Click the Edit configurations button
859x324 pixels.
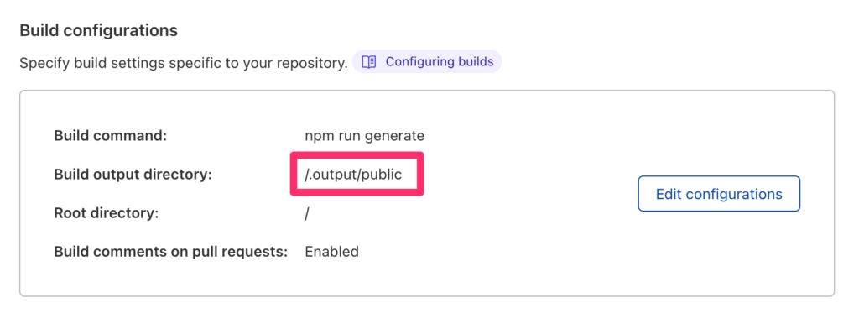click(719, 194)
